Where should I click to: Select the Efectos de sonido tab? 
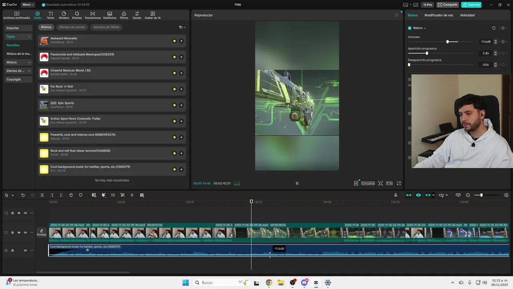(72, 27)
